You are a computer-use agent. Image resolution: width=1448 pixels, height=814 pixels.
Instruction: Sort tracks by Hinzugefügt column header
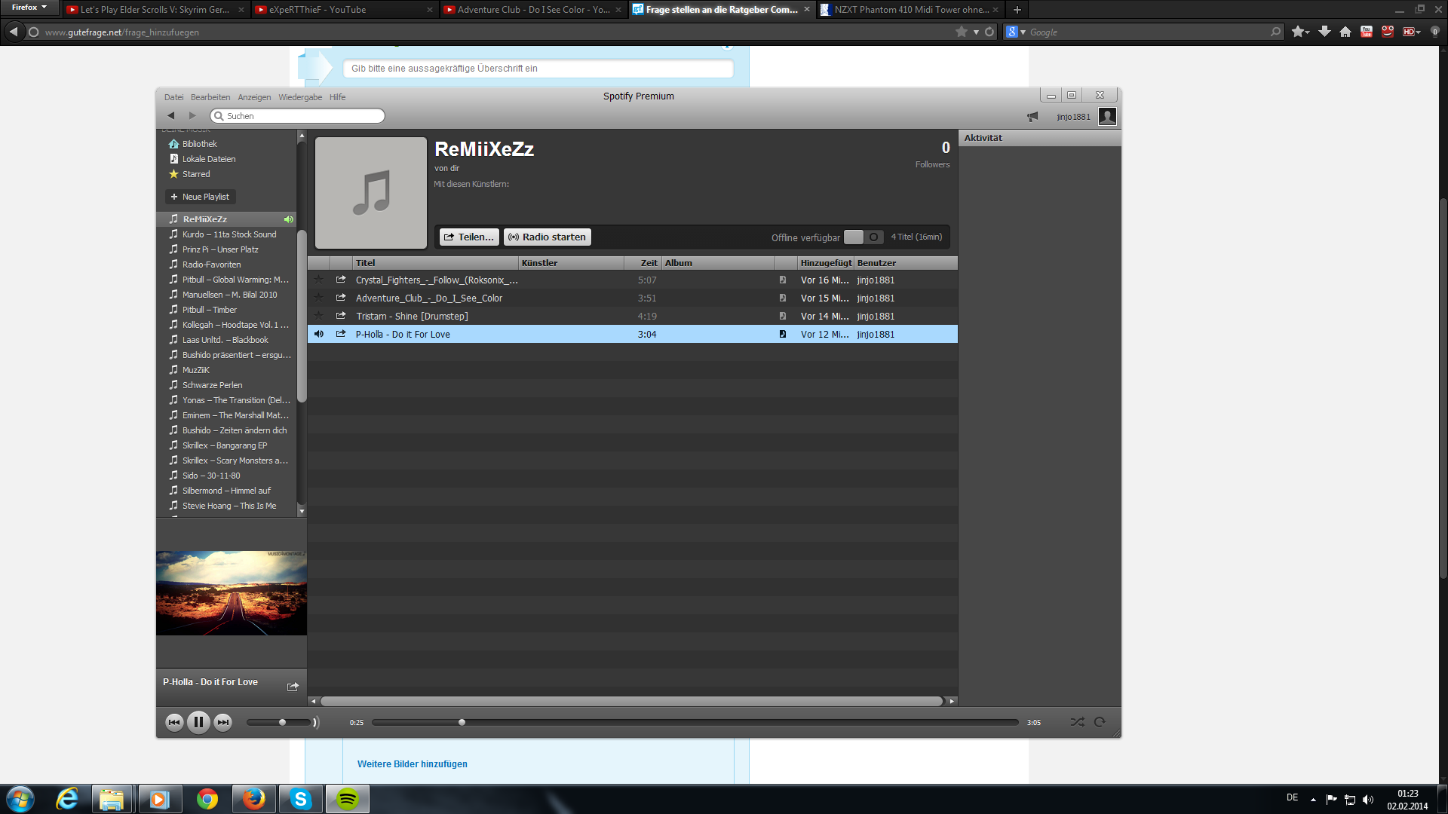[826, 263]
